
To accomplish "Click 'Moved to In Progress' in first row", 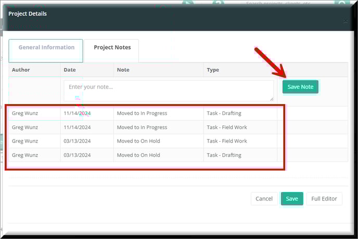I will pyautogui.click(x=142, y=114).
